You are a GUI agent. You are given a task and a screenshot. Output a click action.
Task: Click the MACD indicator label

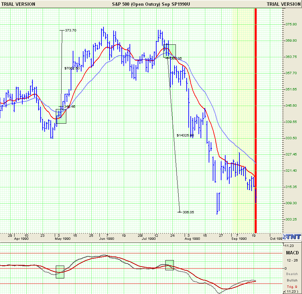(x=293, y=253)
